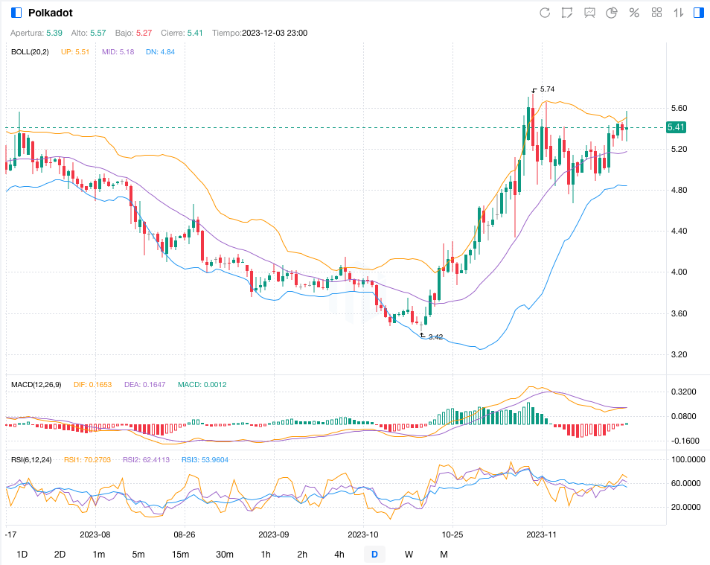Choose the monthly M timeframe
The width and height of the screenshot is (710, 565).
444,554
